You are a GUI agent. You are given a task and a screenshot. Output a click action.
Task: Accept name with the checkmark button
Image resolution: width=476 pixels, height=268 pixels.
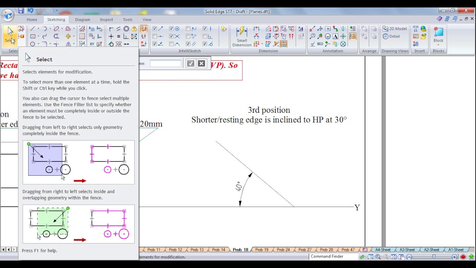pyautogui.click(x=190, y=64)
